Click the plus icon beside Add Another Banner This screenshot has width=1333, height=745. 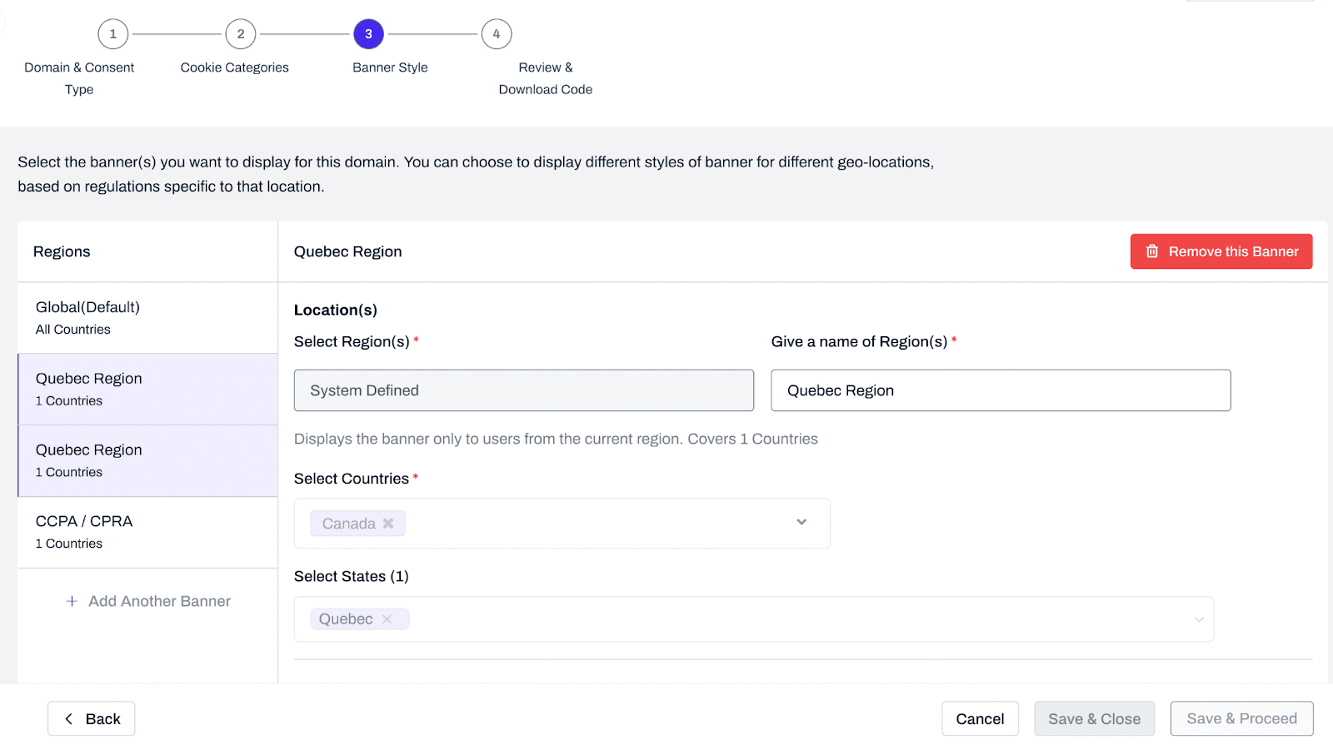coord(72,601)
